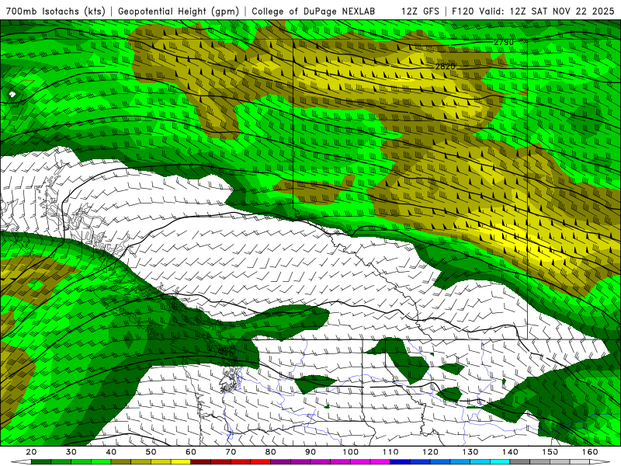Click the 70 kts color bar label
The height and width of the screenshot is (466, 621).
tap(231, 452)
